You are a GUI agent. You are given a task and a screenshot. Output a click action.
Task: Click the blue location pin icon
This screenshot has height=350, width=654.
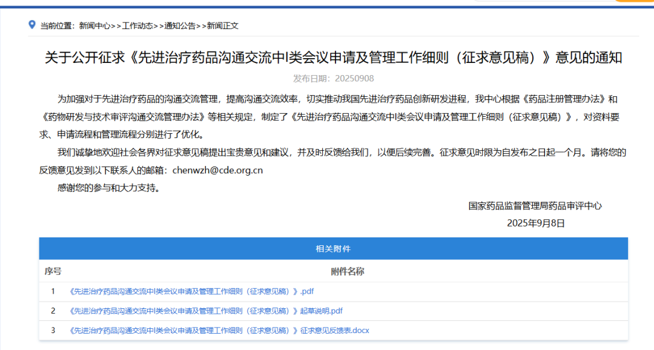[x=32, y=26]
